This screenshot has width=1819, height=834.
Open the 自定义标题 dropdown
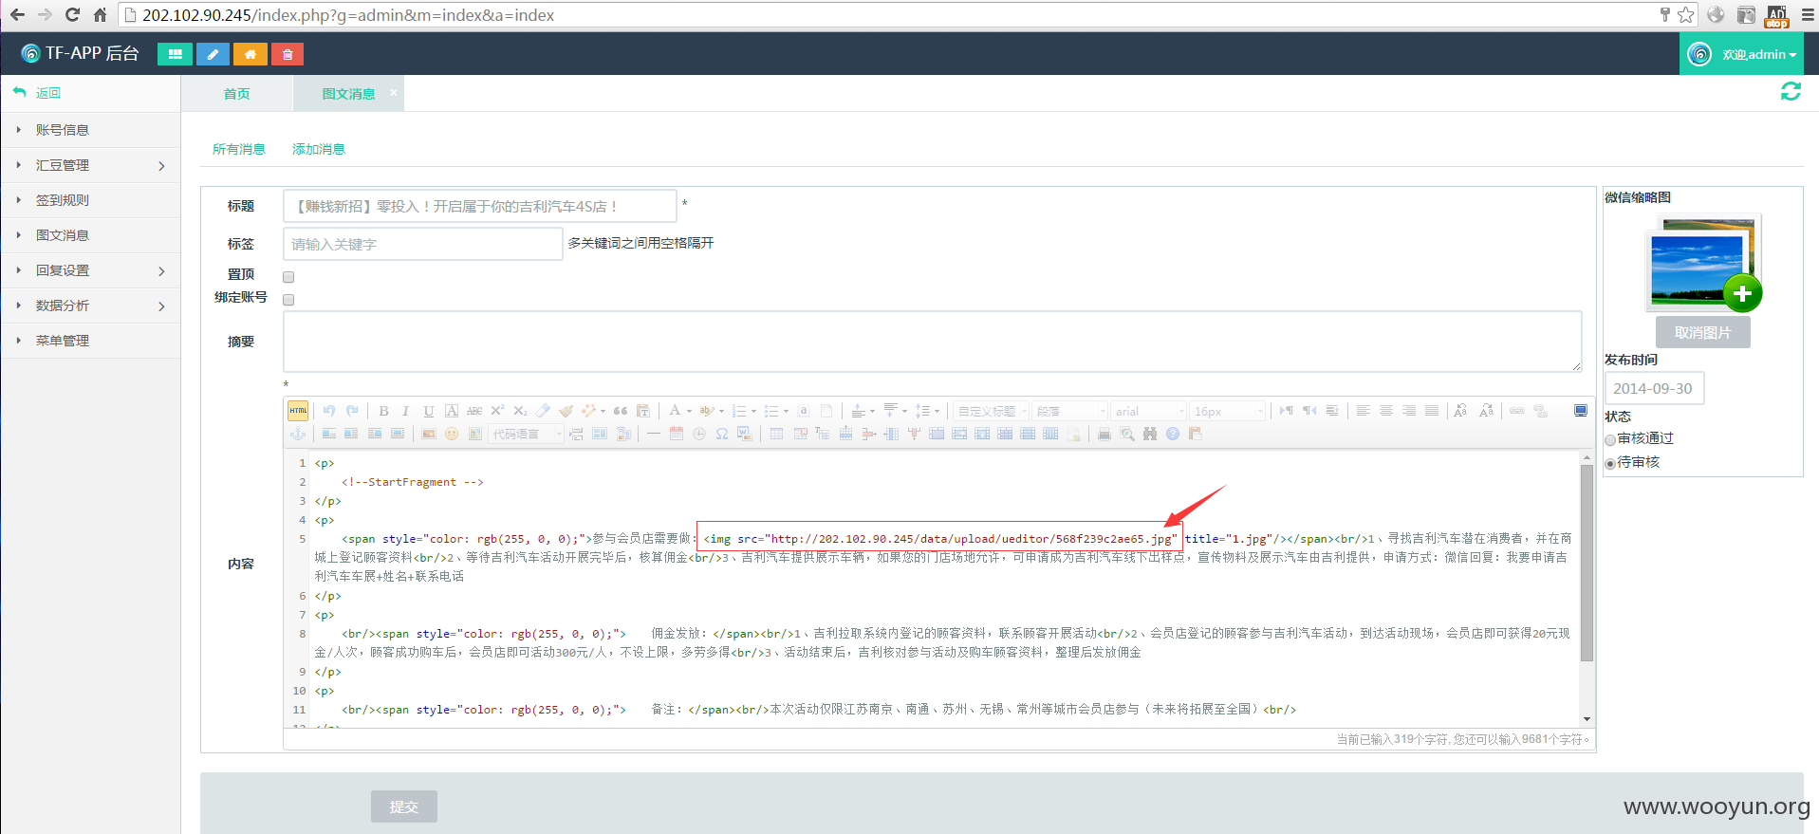coord(991,411)
